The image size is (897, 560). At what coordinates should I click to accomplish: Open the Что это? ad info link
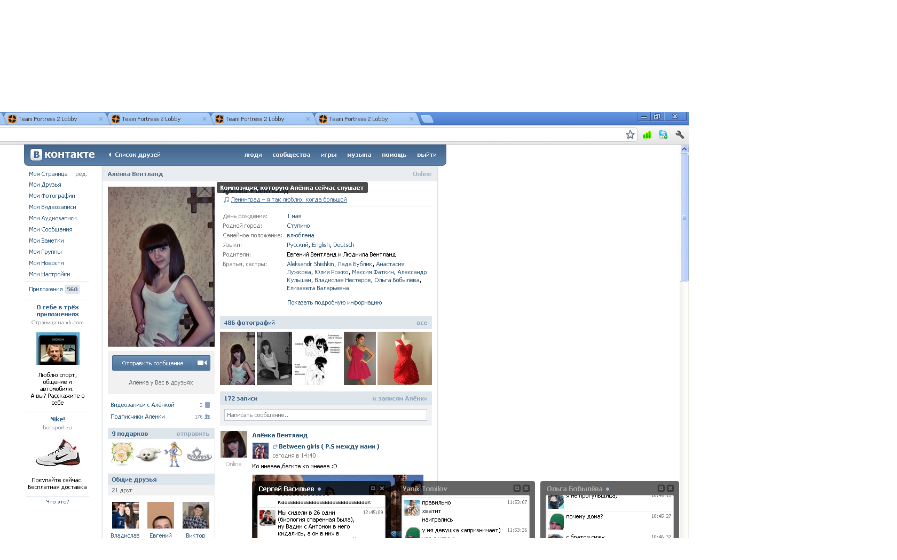coord(58,502)
